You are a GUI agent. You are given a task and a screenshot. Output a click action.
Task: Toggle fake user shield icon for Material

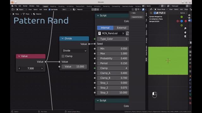click(x=93, y=9)
